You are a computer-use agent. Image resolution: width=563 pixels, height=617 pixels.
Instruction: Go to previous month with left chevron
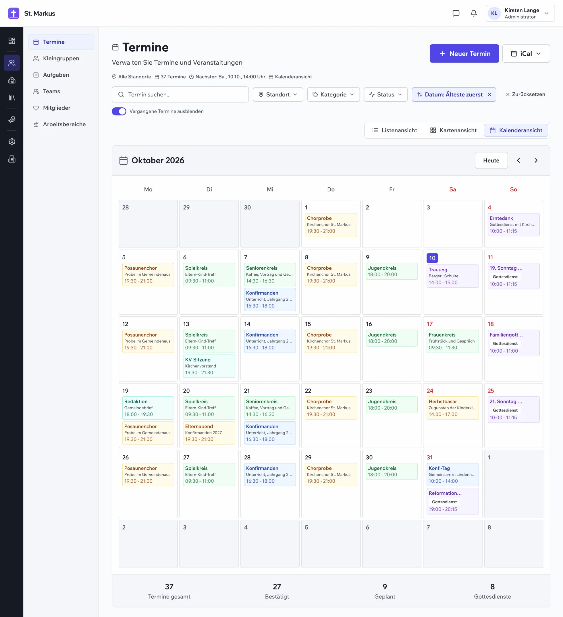[518, 160]
